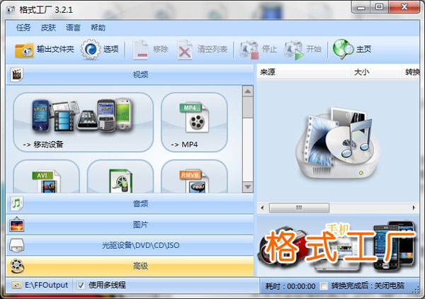Open the 皮肤 menu
Viewport: 425px width, 299px height.
pyautogui.click(x=48, y=28)
